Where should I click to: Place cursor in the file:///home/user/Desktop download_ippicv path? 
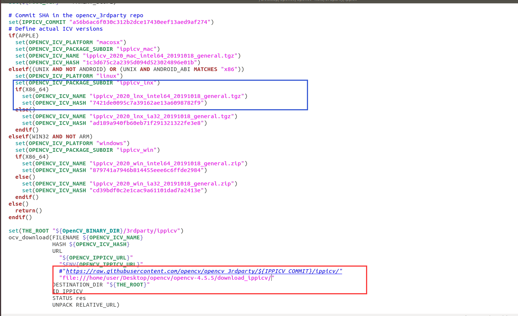(x=167, y=278)
